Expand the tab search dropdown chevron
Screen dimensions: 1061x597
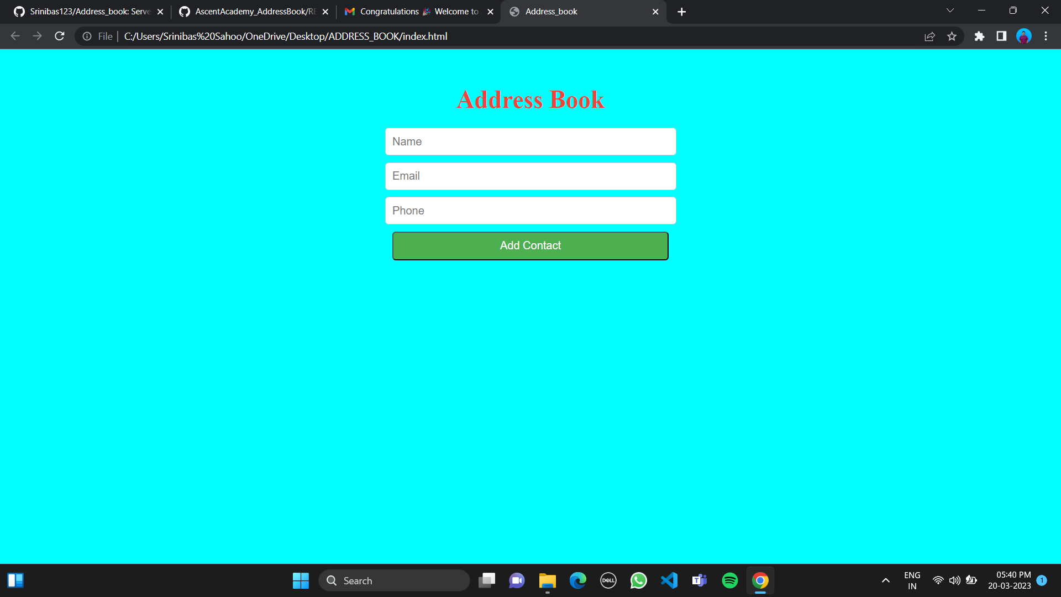[950, 11]
